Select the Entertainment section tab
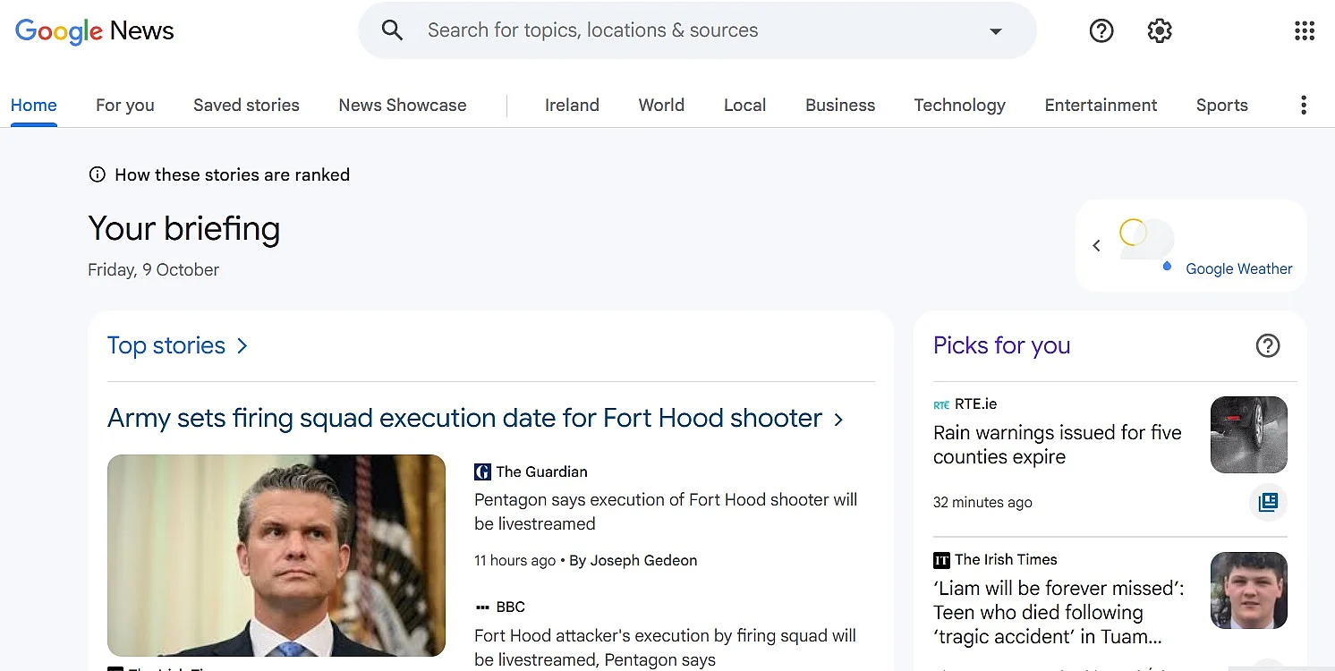 pos(1101,106)
